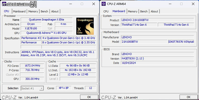Click P2-Cores clock value 1672.04 MHz
Viewport: 199px width, 100px height.
(32, 65)
